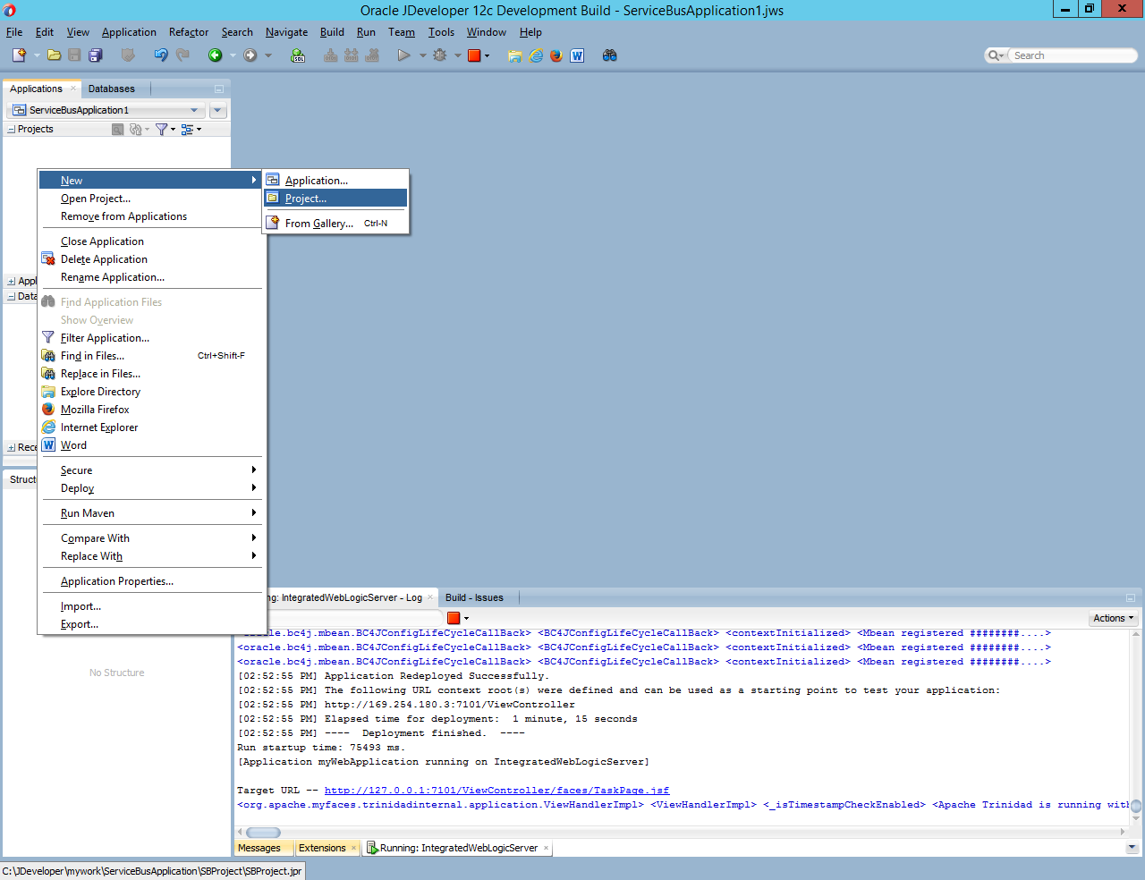
Task: Click the Save All toolbar icon
Action: point(96,55)
